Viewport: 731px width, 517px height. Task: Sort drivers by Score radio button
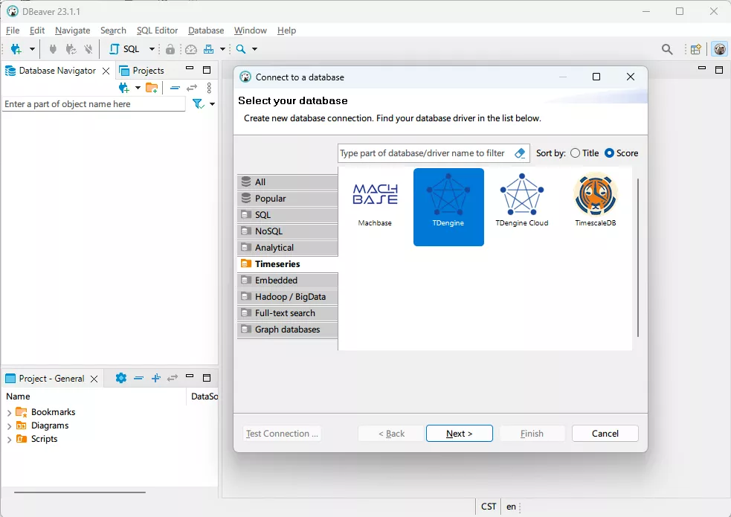coord(609,153)
